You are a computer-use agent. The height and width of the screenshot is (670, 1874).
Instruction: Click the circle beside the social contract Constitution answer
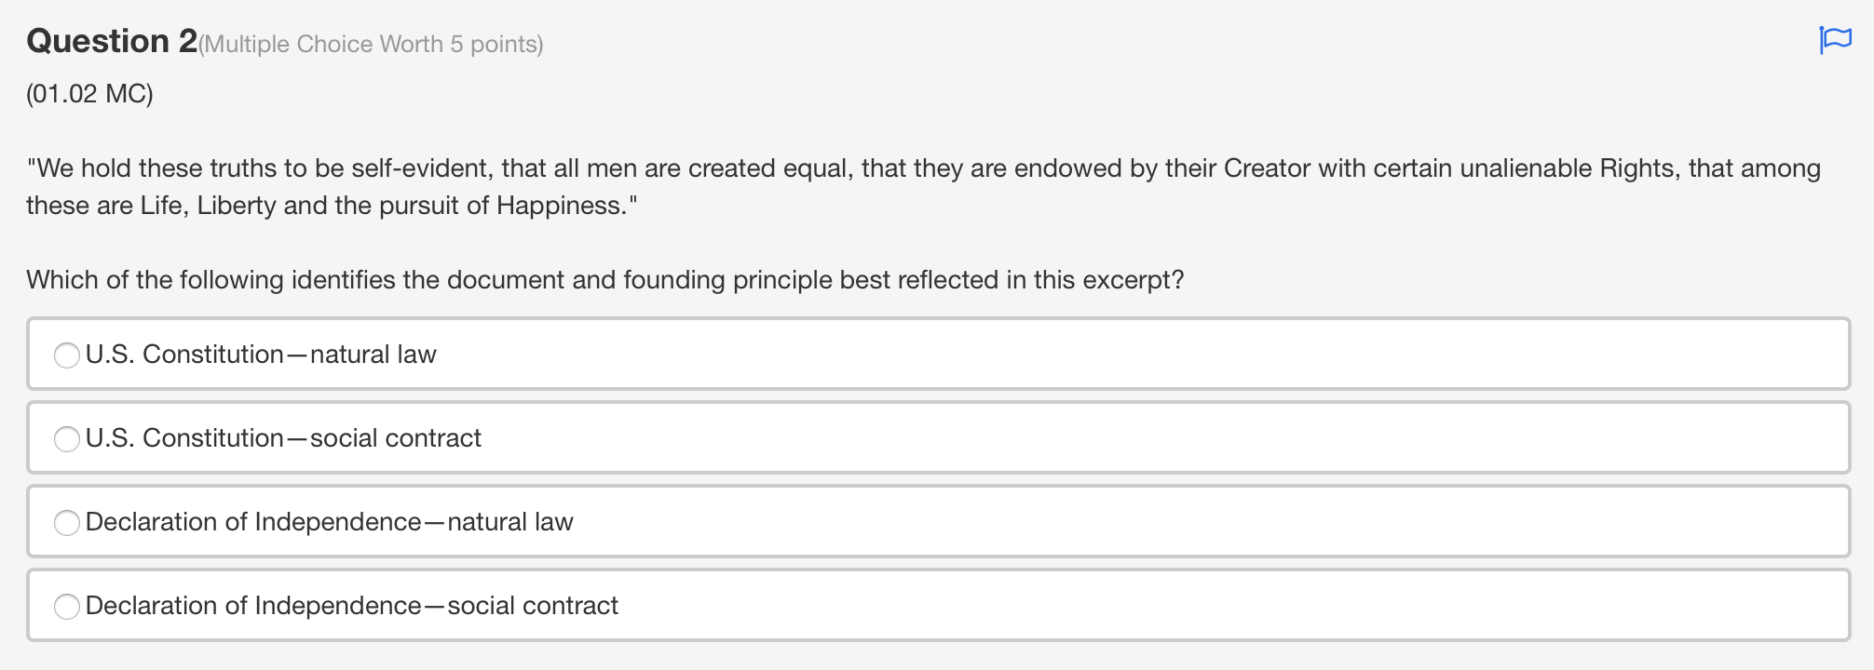click(x=66, y=438)
